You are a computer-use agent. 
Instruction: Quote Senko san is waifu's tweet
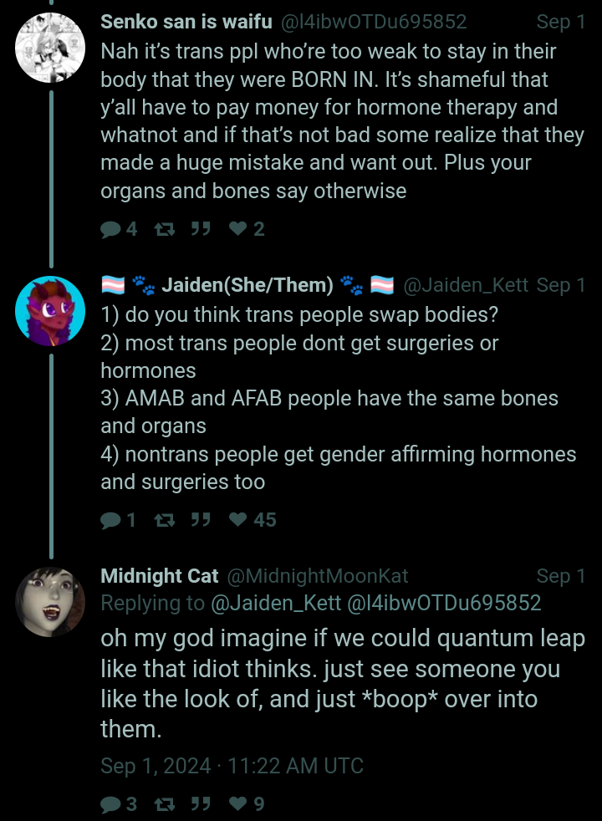pyautogui.click(x=200, y=229)
